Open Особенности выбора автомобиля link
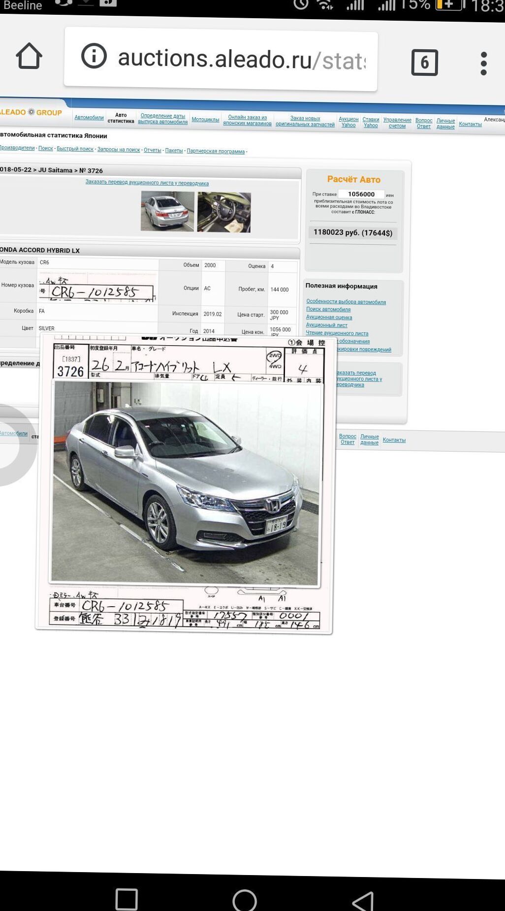Screen dimensions: 505x911 pyautogui.click(x=346, y=302)
